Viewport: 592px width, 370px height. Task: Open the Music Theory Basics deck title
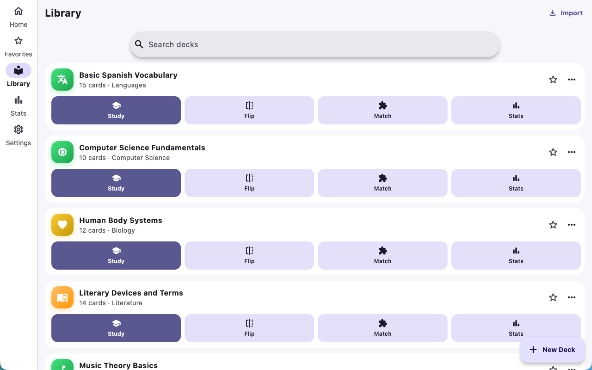[118, 365]
